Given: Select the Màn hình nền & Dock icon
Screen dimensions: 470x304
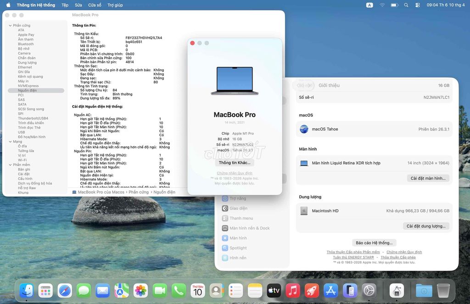Looking at the screenshot, I should click(x=226, y=228).
